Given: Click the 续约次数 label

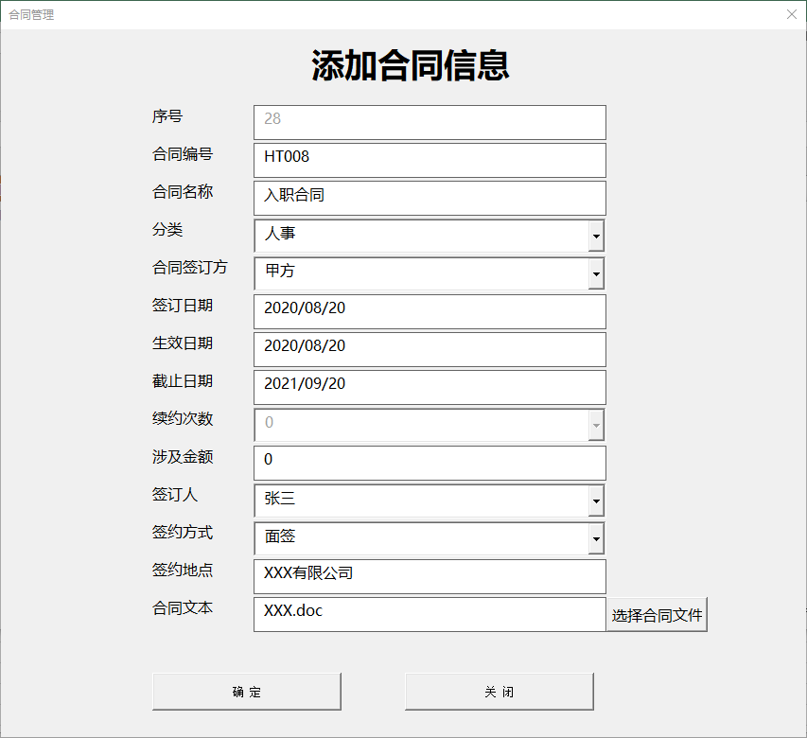Looking at the screenshot, I should tap(183, 419).
